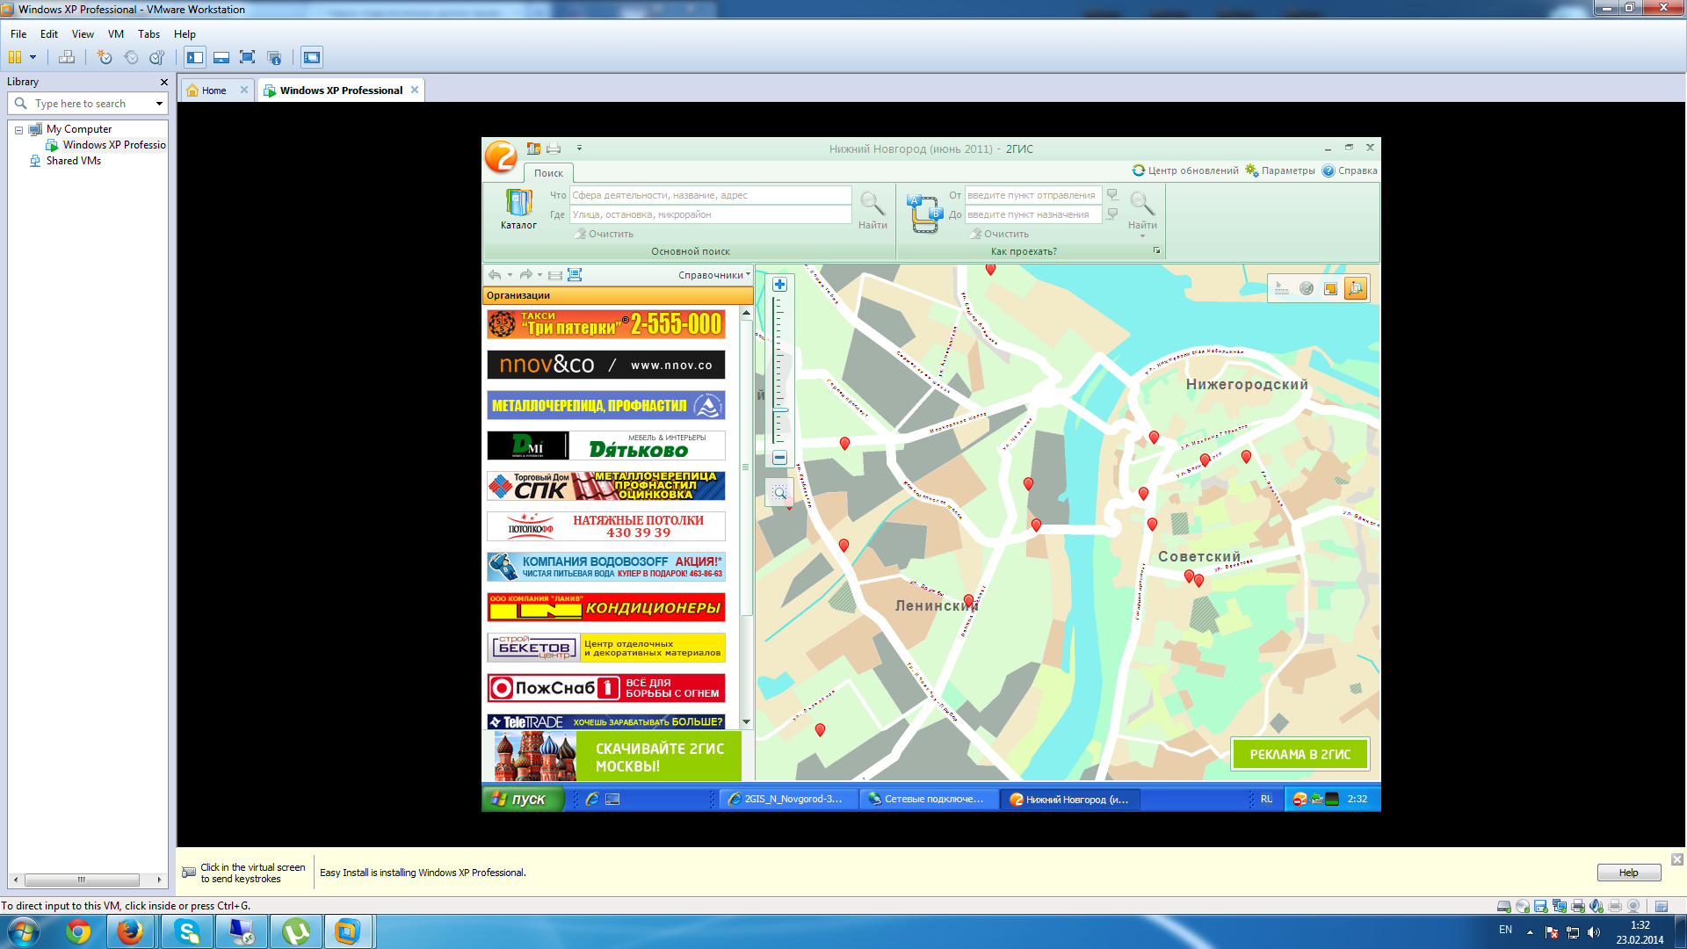Take a VMware snapshot icon
This screenshot has height=949, width=1687.
click(x=105, y=57)
